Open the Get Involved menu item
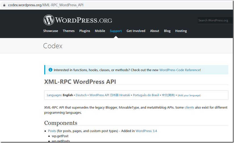 click(x=136, y=31)
